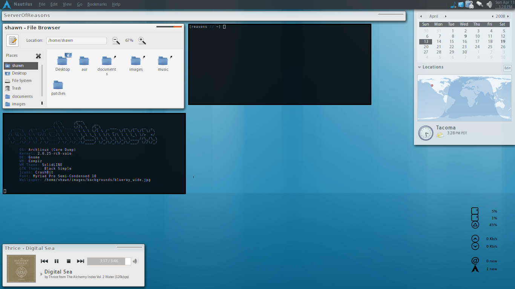Open the File menu
The width and height of the screenshot is (515, 289).
point(42,4)
